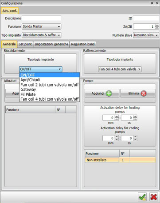Select the Non installato pump row

(120, 160)
